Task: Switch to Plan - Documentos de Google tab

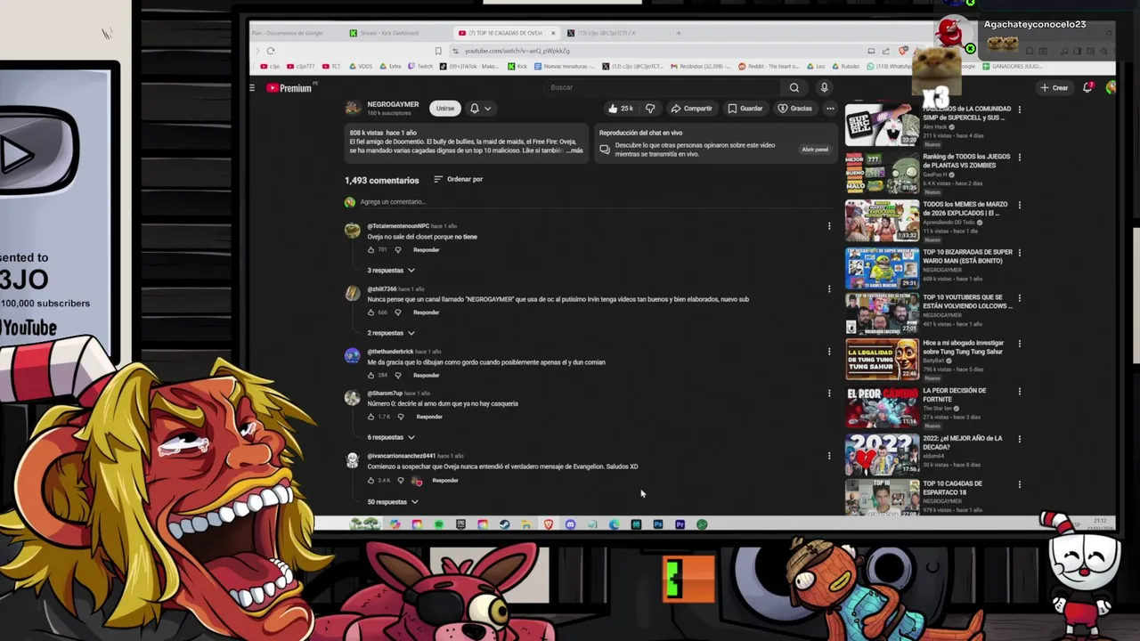Action: click(x=287, y=33)
